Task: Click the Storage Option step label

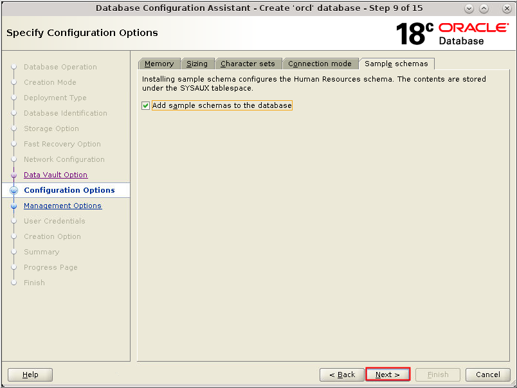Action: [x=51, y=128]
